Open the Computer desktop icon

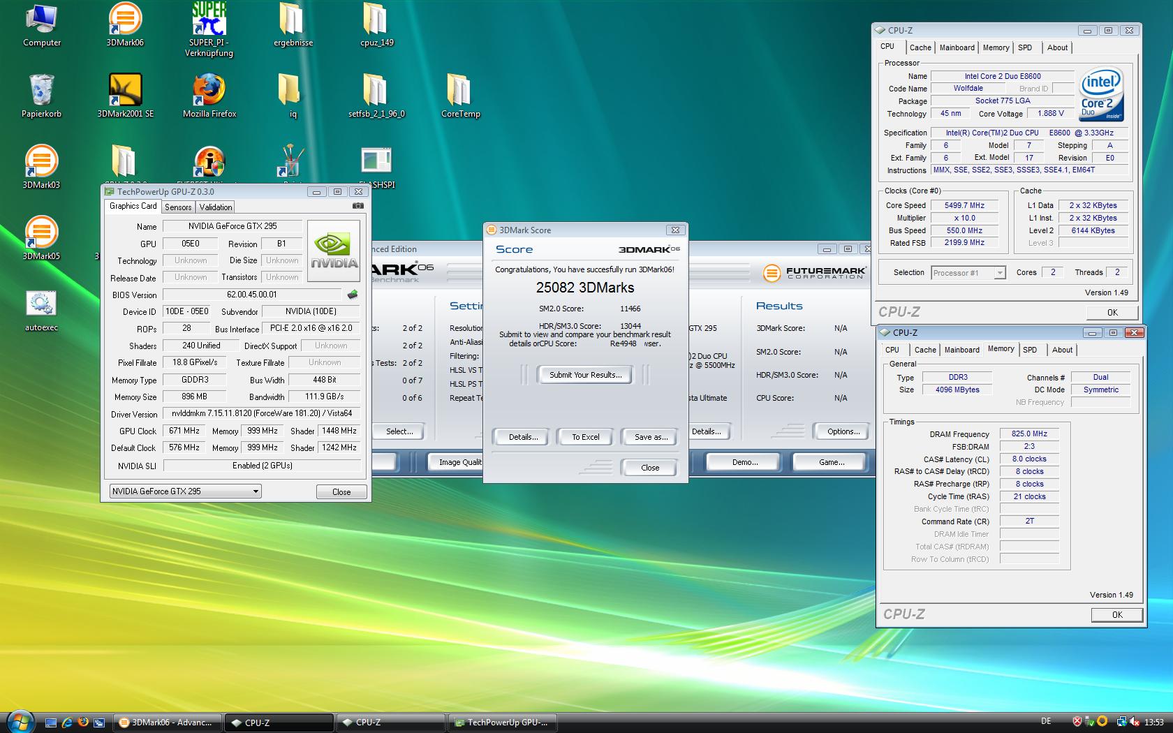[41, 25]
